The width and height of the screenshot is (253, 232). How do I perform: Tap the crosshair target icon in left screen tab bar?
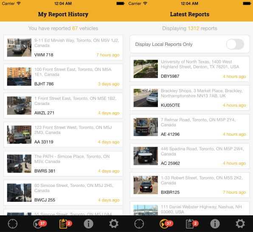coord(13,224)
